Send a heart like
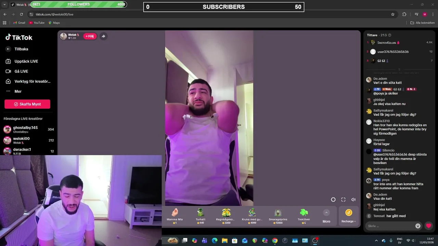 click(x=428, y=226)
